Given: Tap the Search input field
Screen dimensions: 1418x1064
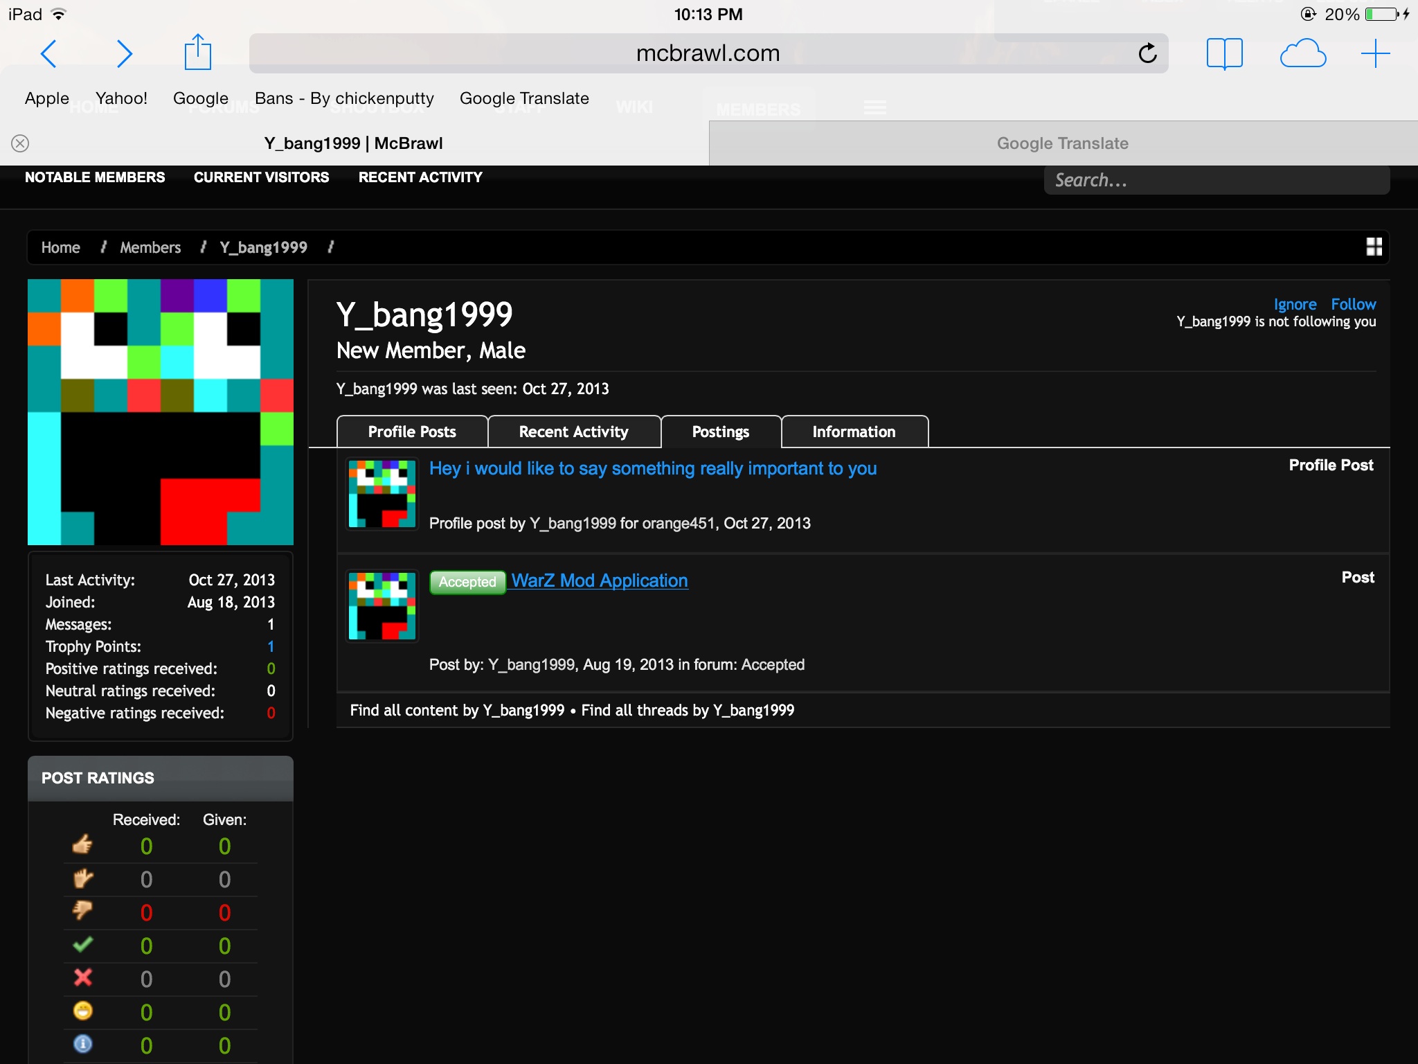Looking at the screenshot, I should (x=1216, y=180).
